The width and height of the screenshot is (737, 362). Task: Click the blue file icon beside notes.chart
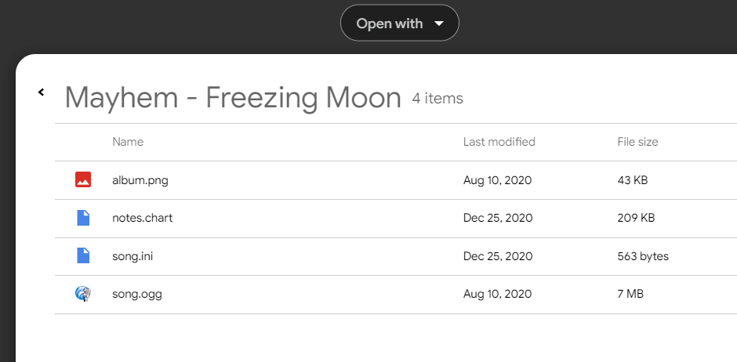pos(83,218)
